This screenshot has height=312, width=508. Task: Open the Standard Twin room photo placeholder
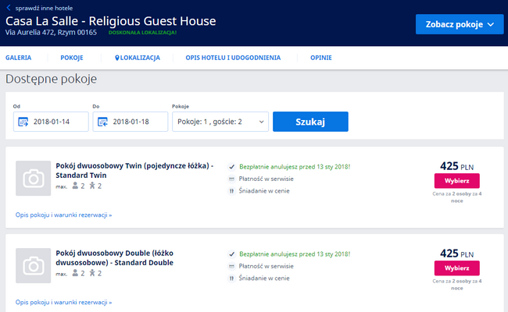tap(33, 178)
